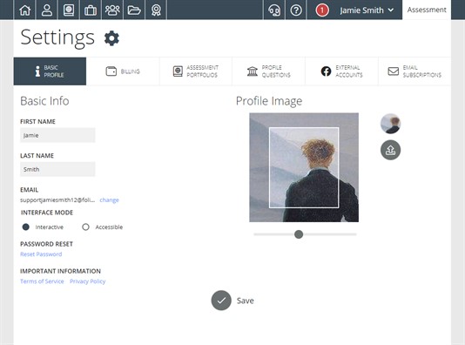Open the Profile Questions tab
465x345 pixels.
(x=269, y=71)
